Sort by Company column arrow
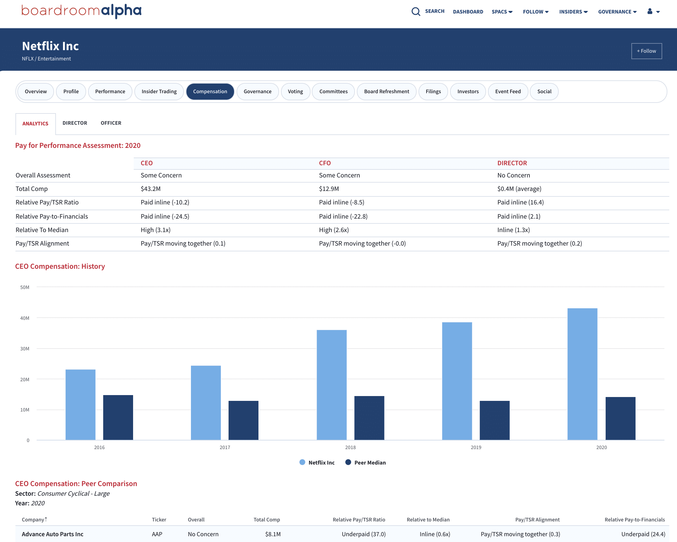The height and width of the screenshot is (542, 677). (46, 519)
